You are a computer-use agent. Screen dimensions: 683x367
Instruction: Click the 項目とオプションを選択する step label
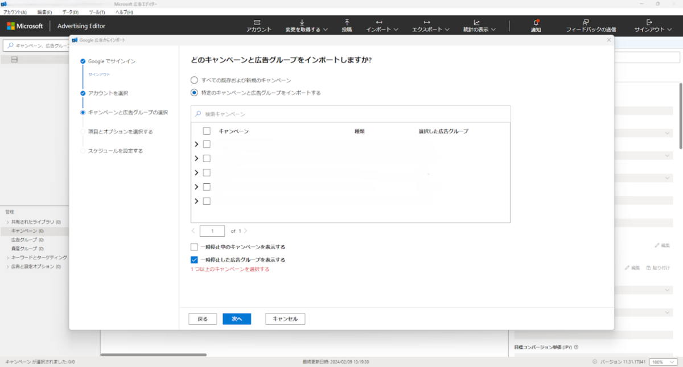[x=121, y=131]
